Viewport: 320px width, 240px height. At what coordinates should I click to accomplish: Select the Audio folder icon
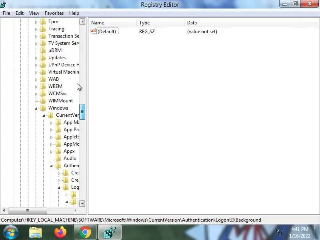click(x=58, y=158)
